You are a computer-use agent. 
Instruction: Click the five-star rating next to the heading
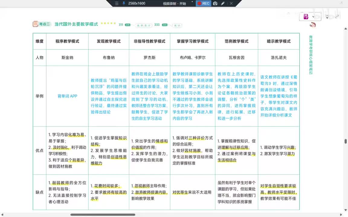(x=108, y=23)
